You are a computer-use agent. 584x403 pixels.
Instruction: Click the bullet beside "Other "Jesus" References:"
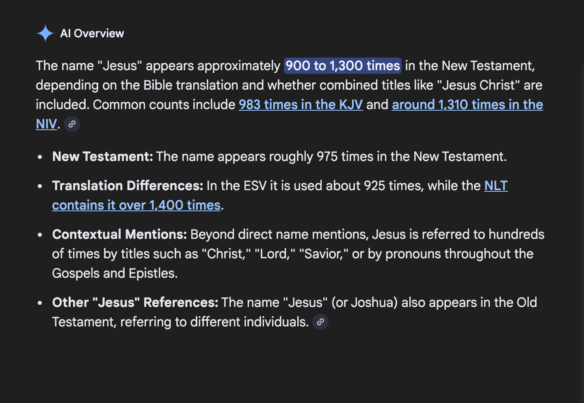[x=40, y=303]
